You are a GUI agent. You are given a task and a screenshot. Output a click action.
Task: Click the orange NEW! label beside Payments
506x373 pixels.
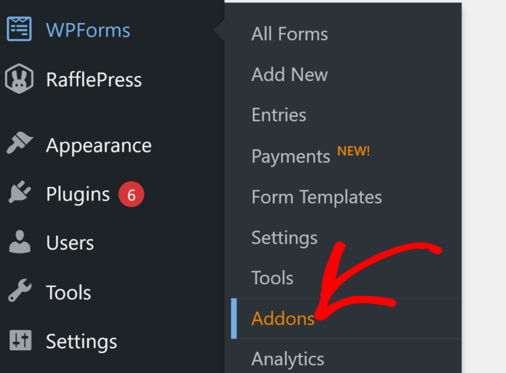click(x=353, y=150)
